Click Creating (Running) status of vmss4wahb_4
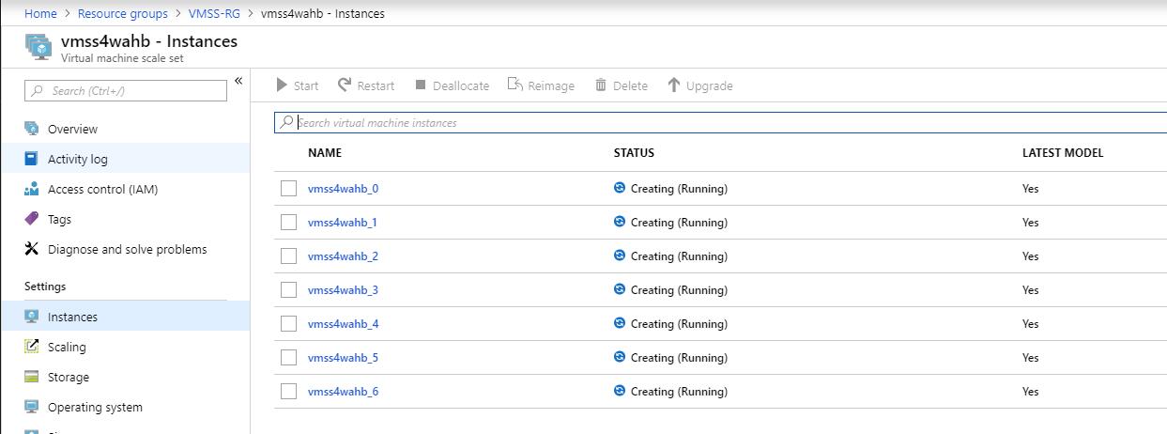Viewport: 1167px width, 434px height. [679, 324]
